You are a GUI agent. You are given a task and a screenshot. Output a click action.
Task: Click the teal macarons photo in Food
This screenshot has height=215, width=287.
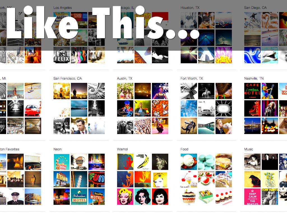click(x=206, y=162)
